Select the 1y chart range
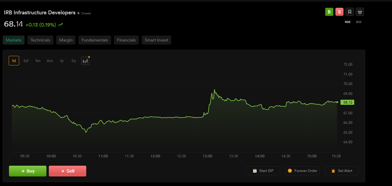Viewport: 392px width, 186px height. click(x=62, y=61)
